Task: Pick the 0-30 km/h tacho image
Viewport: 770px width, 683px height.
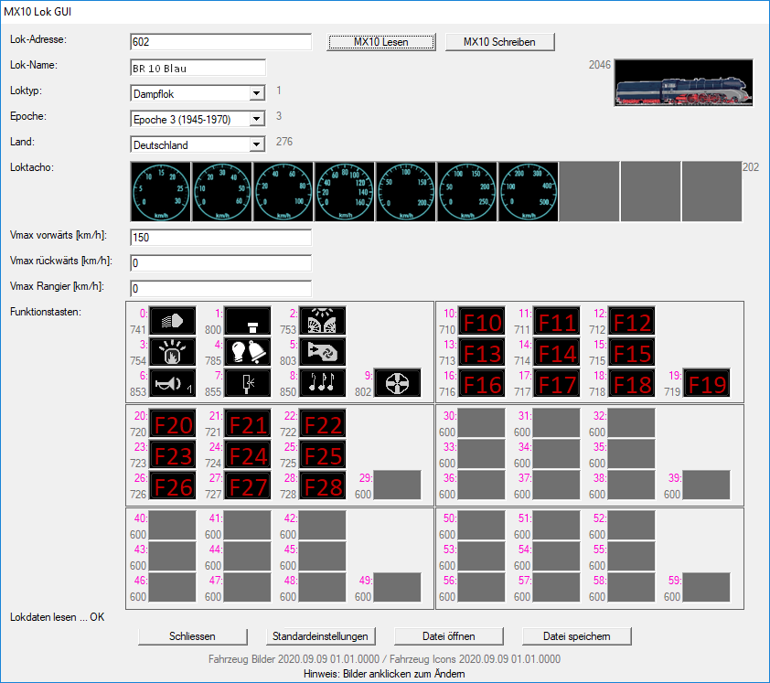Action: tap(161, 192)
